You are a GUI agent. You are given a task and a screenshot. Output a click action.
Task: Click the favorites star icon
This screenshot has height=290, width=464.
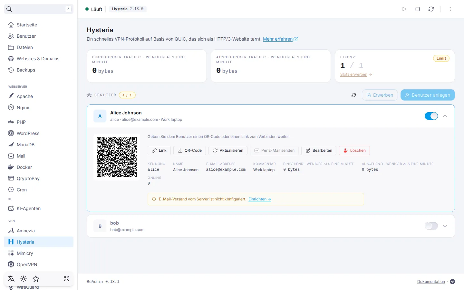pyautogui.click(x=36, y=279)
